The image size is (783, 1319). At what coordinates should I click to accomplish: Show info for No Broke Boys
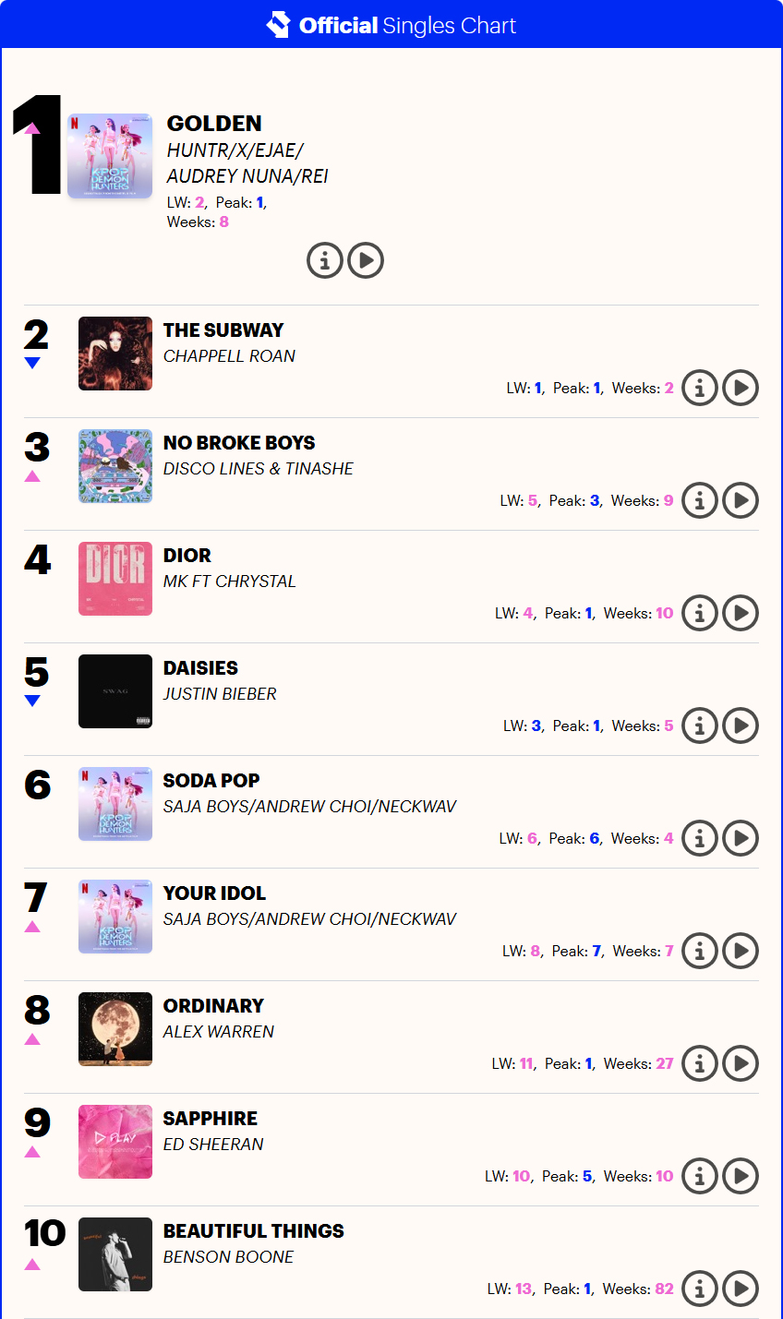700,501
